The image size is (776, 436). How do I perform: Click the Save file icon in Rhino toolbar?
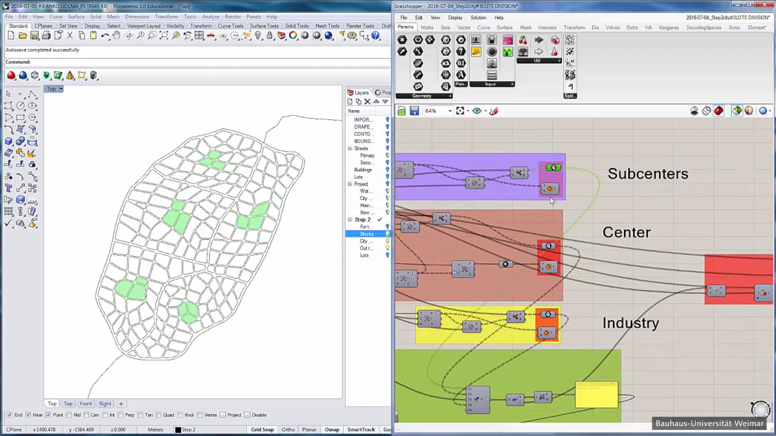pyautogui.click(x=34, y=36)
